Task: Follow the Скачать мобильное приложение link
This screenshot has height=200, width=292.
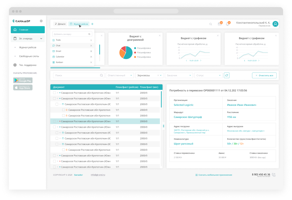Action: [x=214, y=175]
